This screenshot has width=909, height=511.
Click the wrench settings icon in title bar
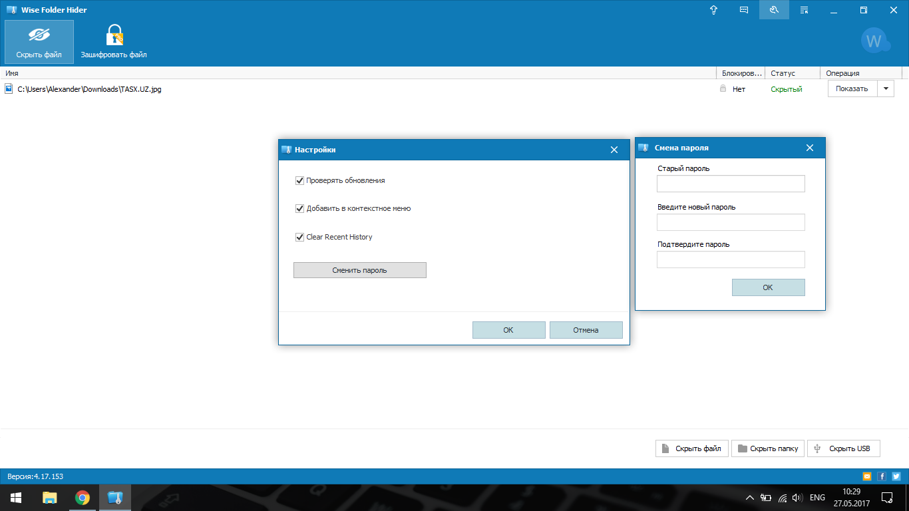774,10
